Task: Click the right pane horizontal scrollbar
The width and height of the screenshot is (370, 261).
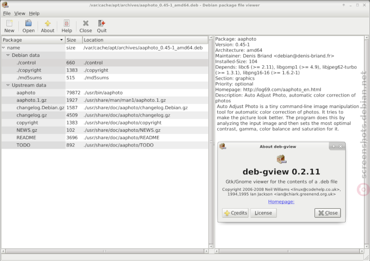Action: point(289,251)
